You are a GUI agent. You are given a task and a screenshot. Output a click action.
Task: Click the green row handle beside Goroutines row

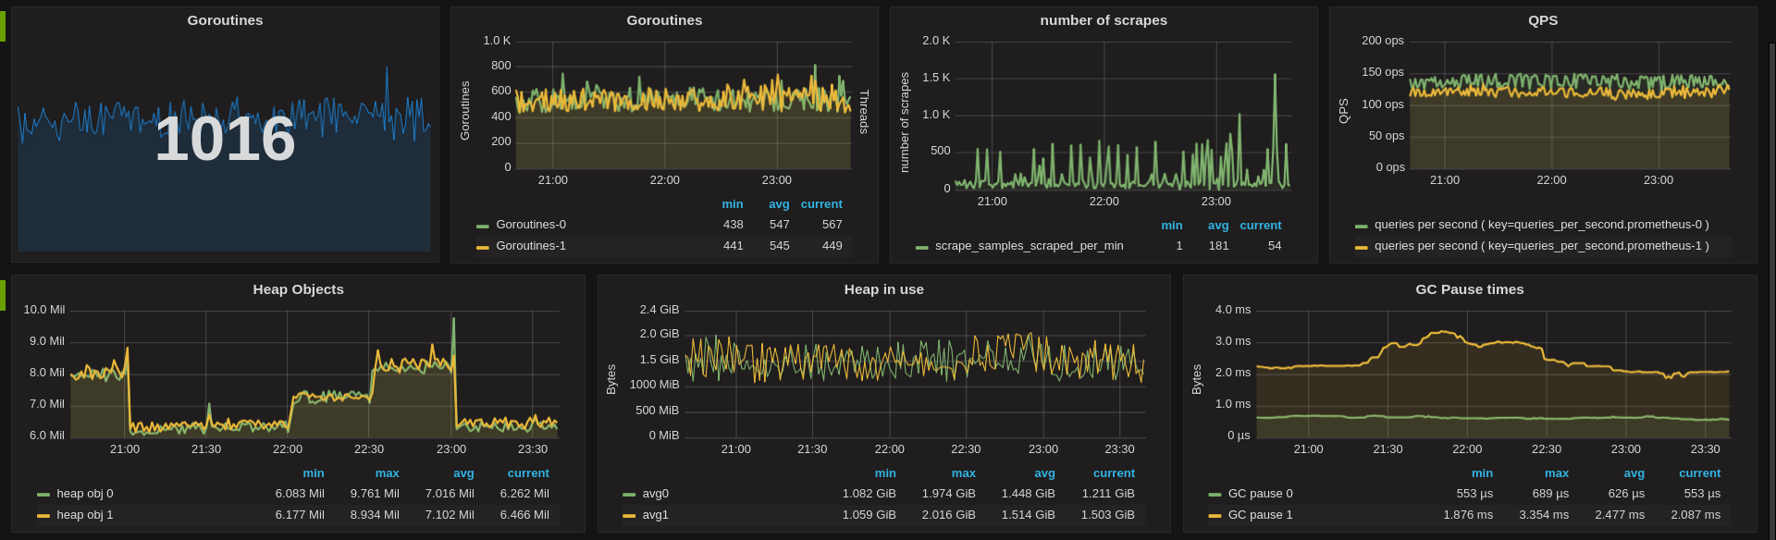click(x=3, y=26)
